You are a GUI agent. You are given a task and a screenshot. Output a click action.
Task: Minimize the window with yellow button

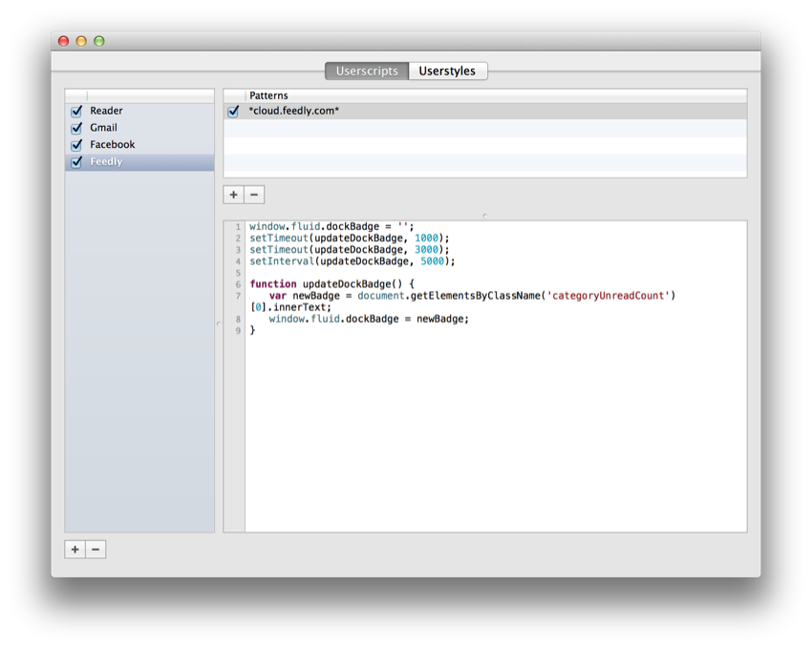tap(81, 41)
